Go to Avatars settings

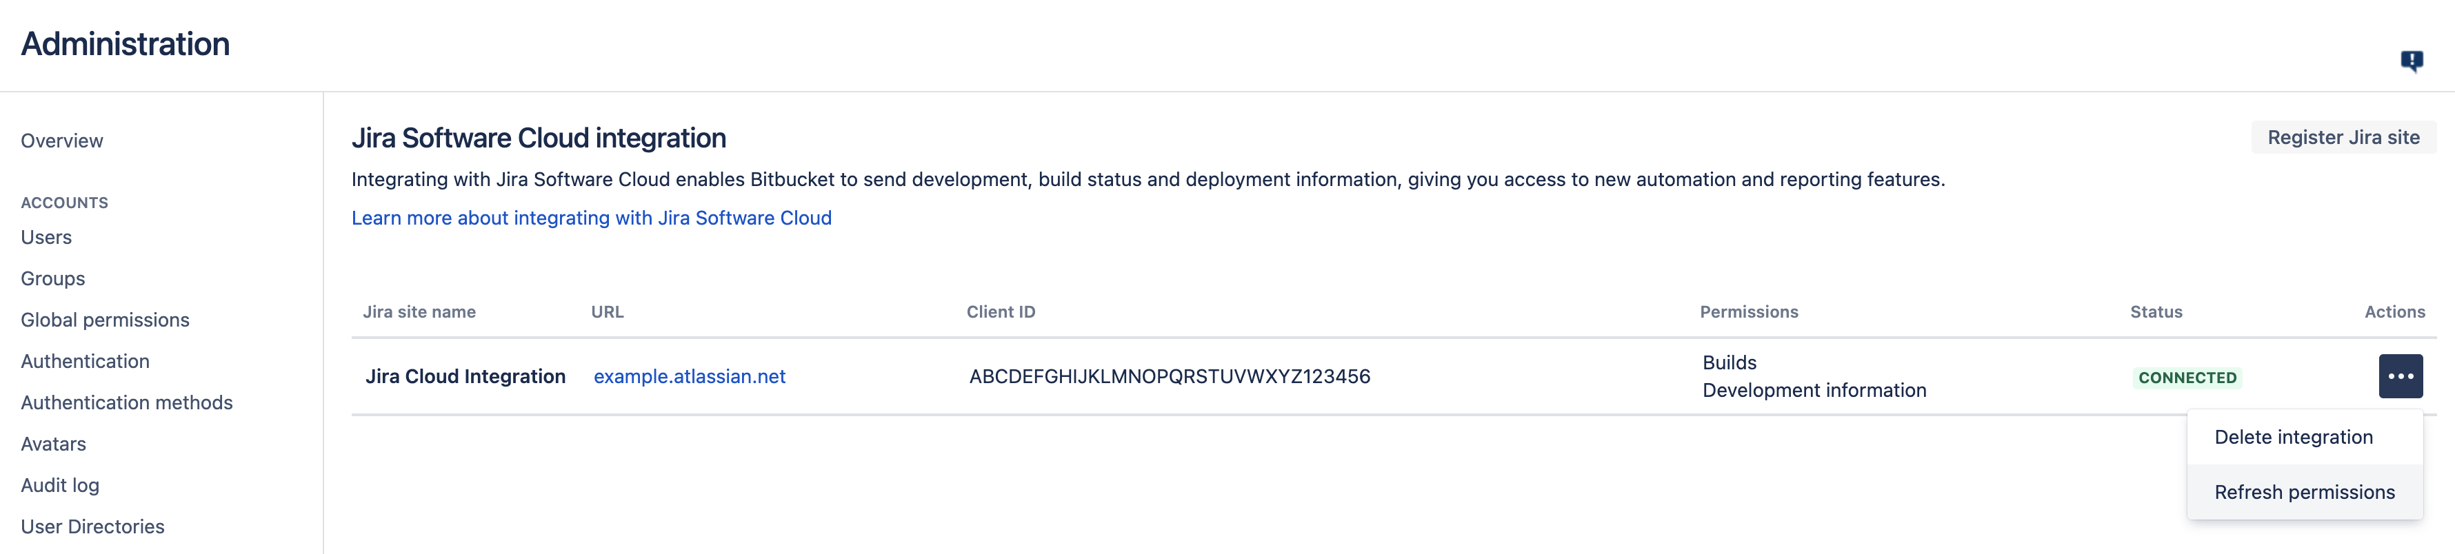click(x=53, y=444)
